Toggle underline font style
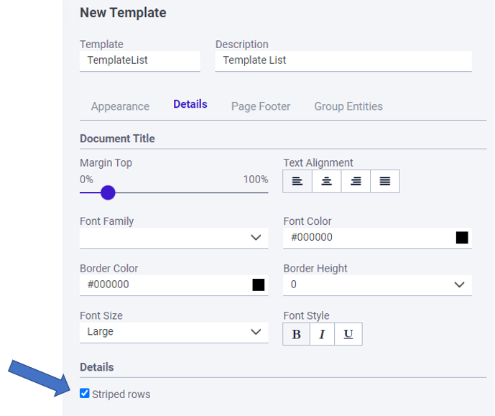 coord(348,334)
